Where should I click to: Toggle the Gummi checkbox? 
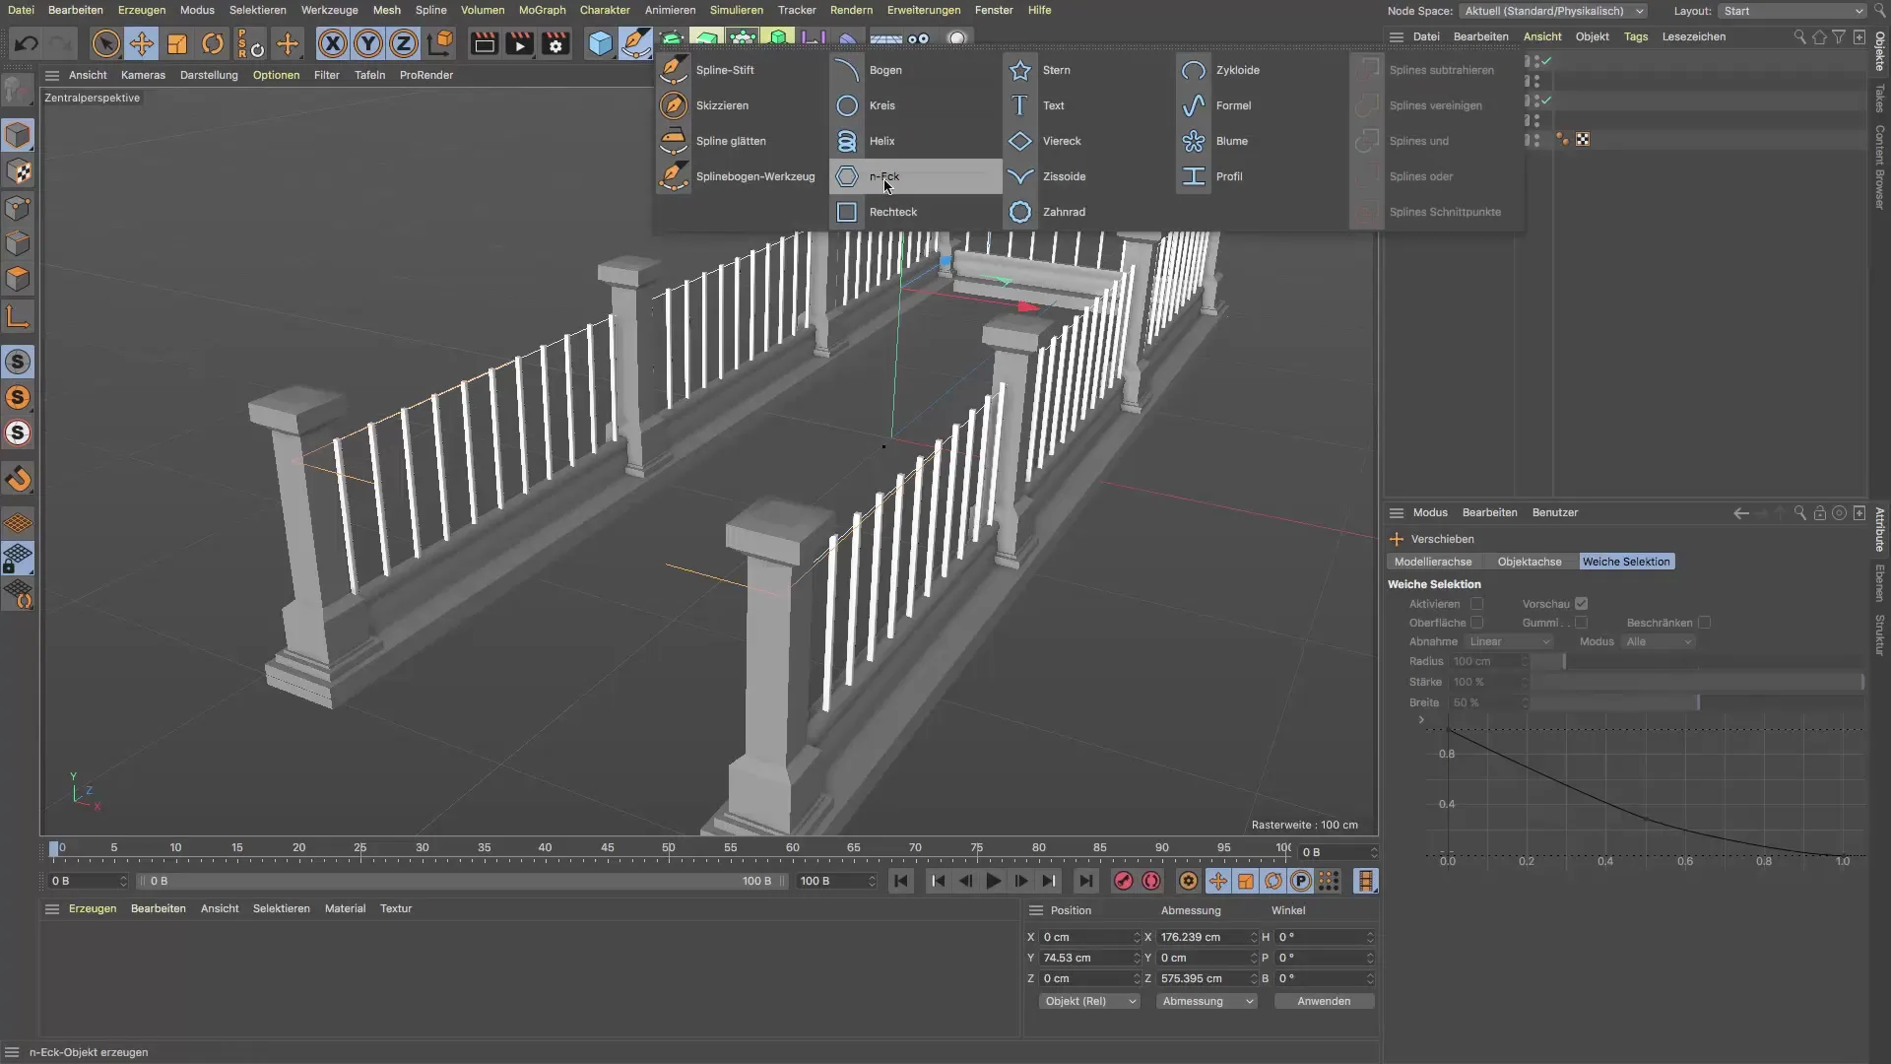(1581, 623)
